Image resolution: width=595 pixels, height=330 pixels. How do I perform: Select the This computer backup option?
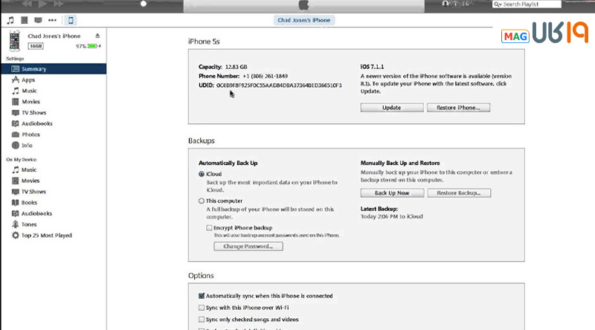coord(202,201)
